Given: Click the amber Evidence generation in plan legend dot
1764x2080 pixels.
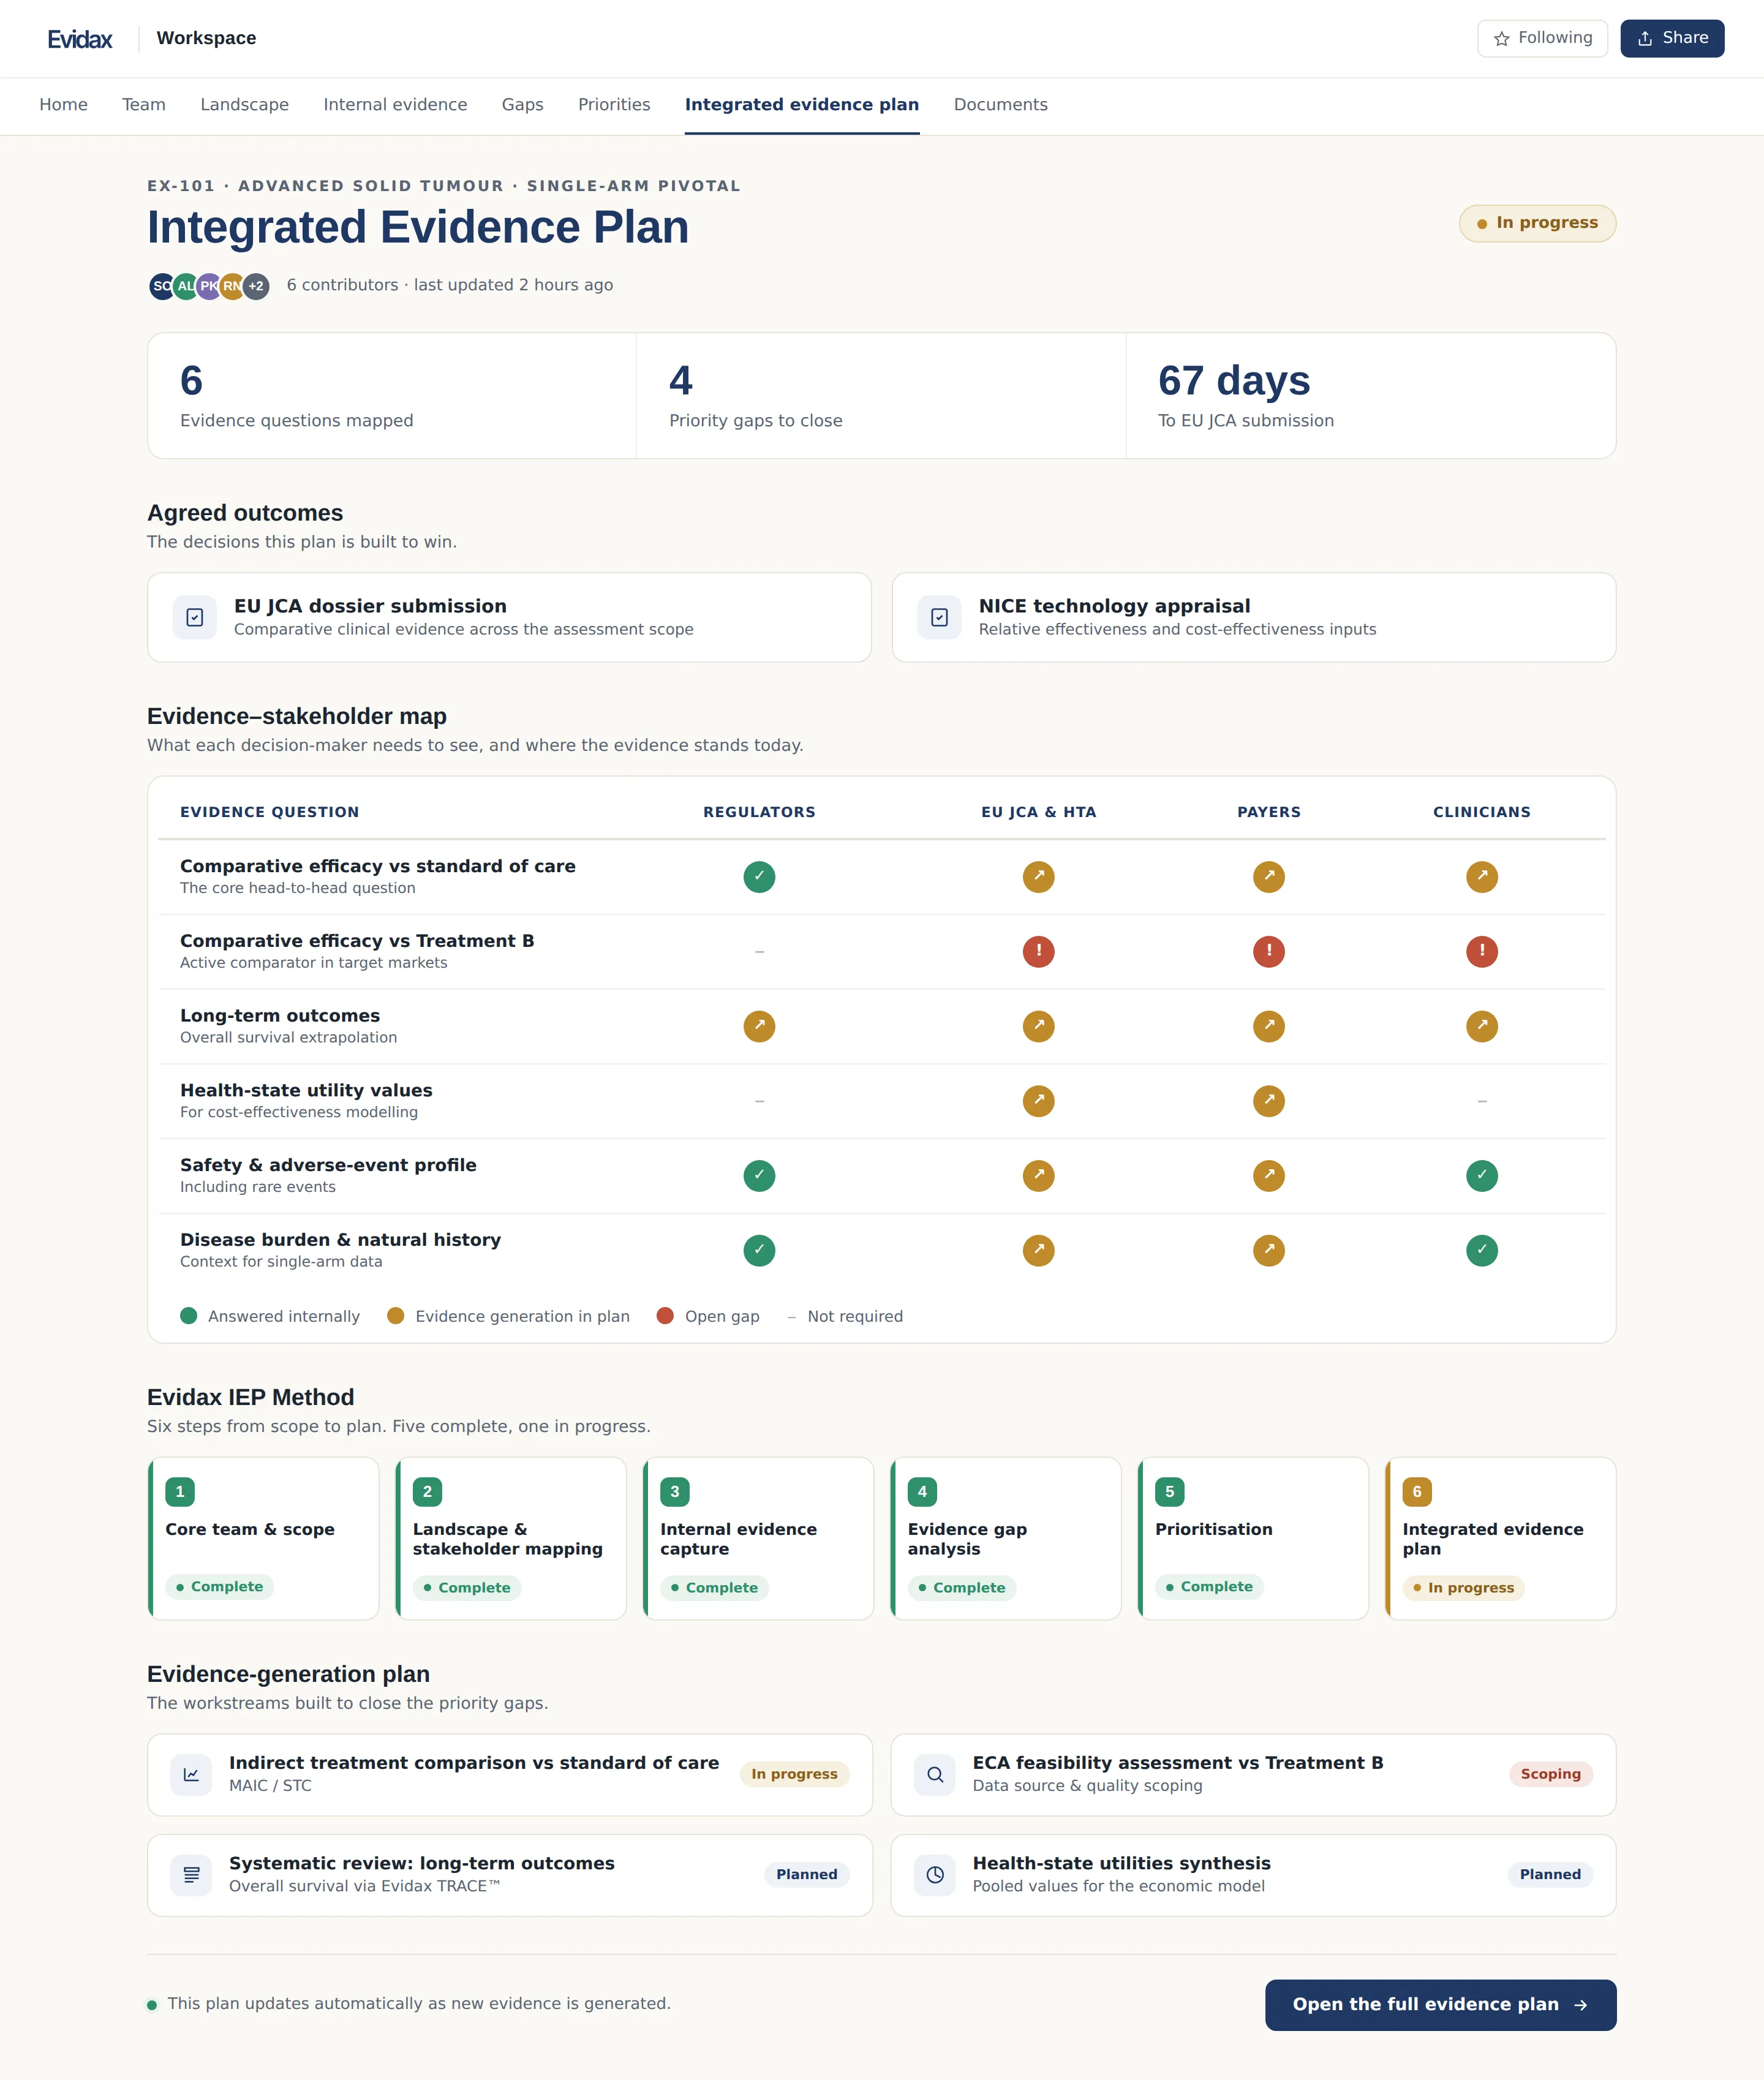Looking at the screenshot, I should point(396,1316).
